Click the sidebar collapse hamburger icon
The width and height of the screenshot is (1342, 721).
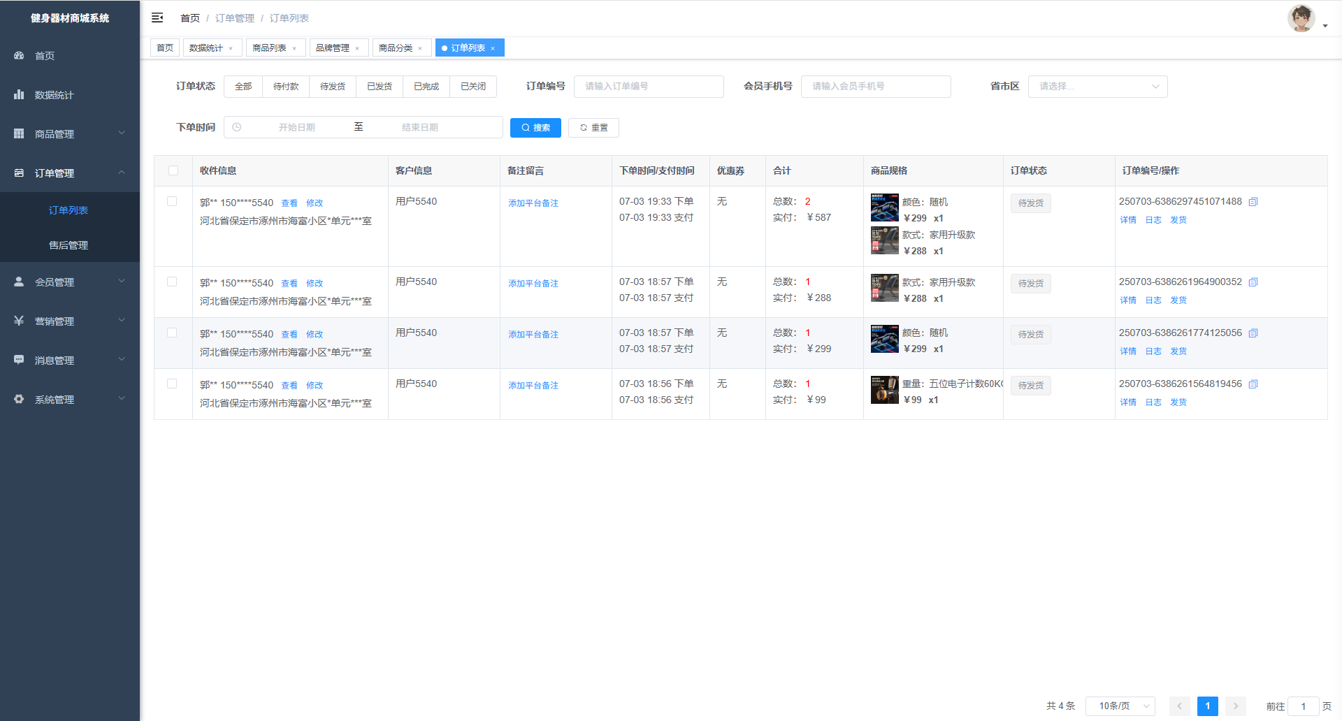[x=157, y=17]
